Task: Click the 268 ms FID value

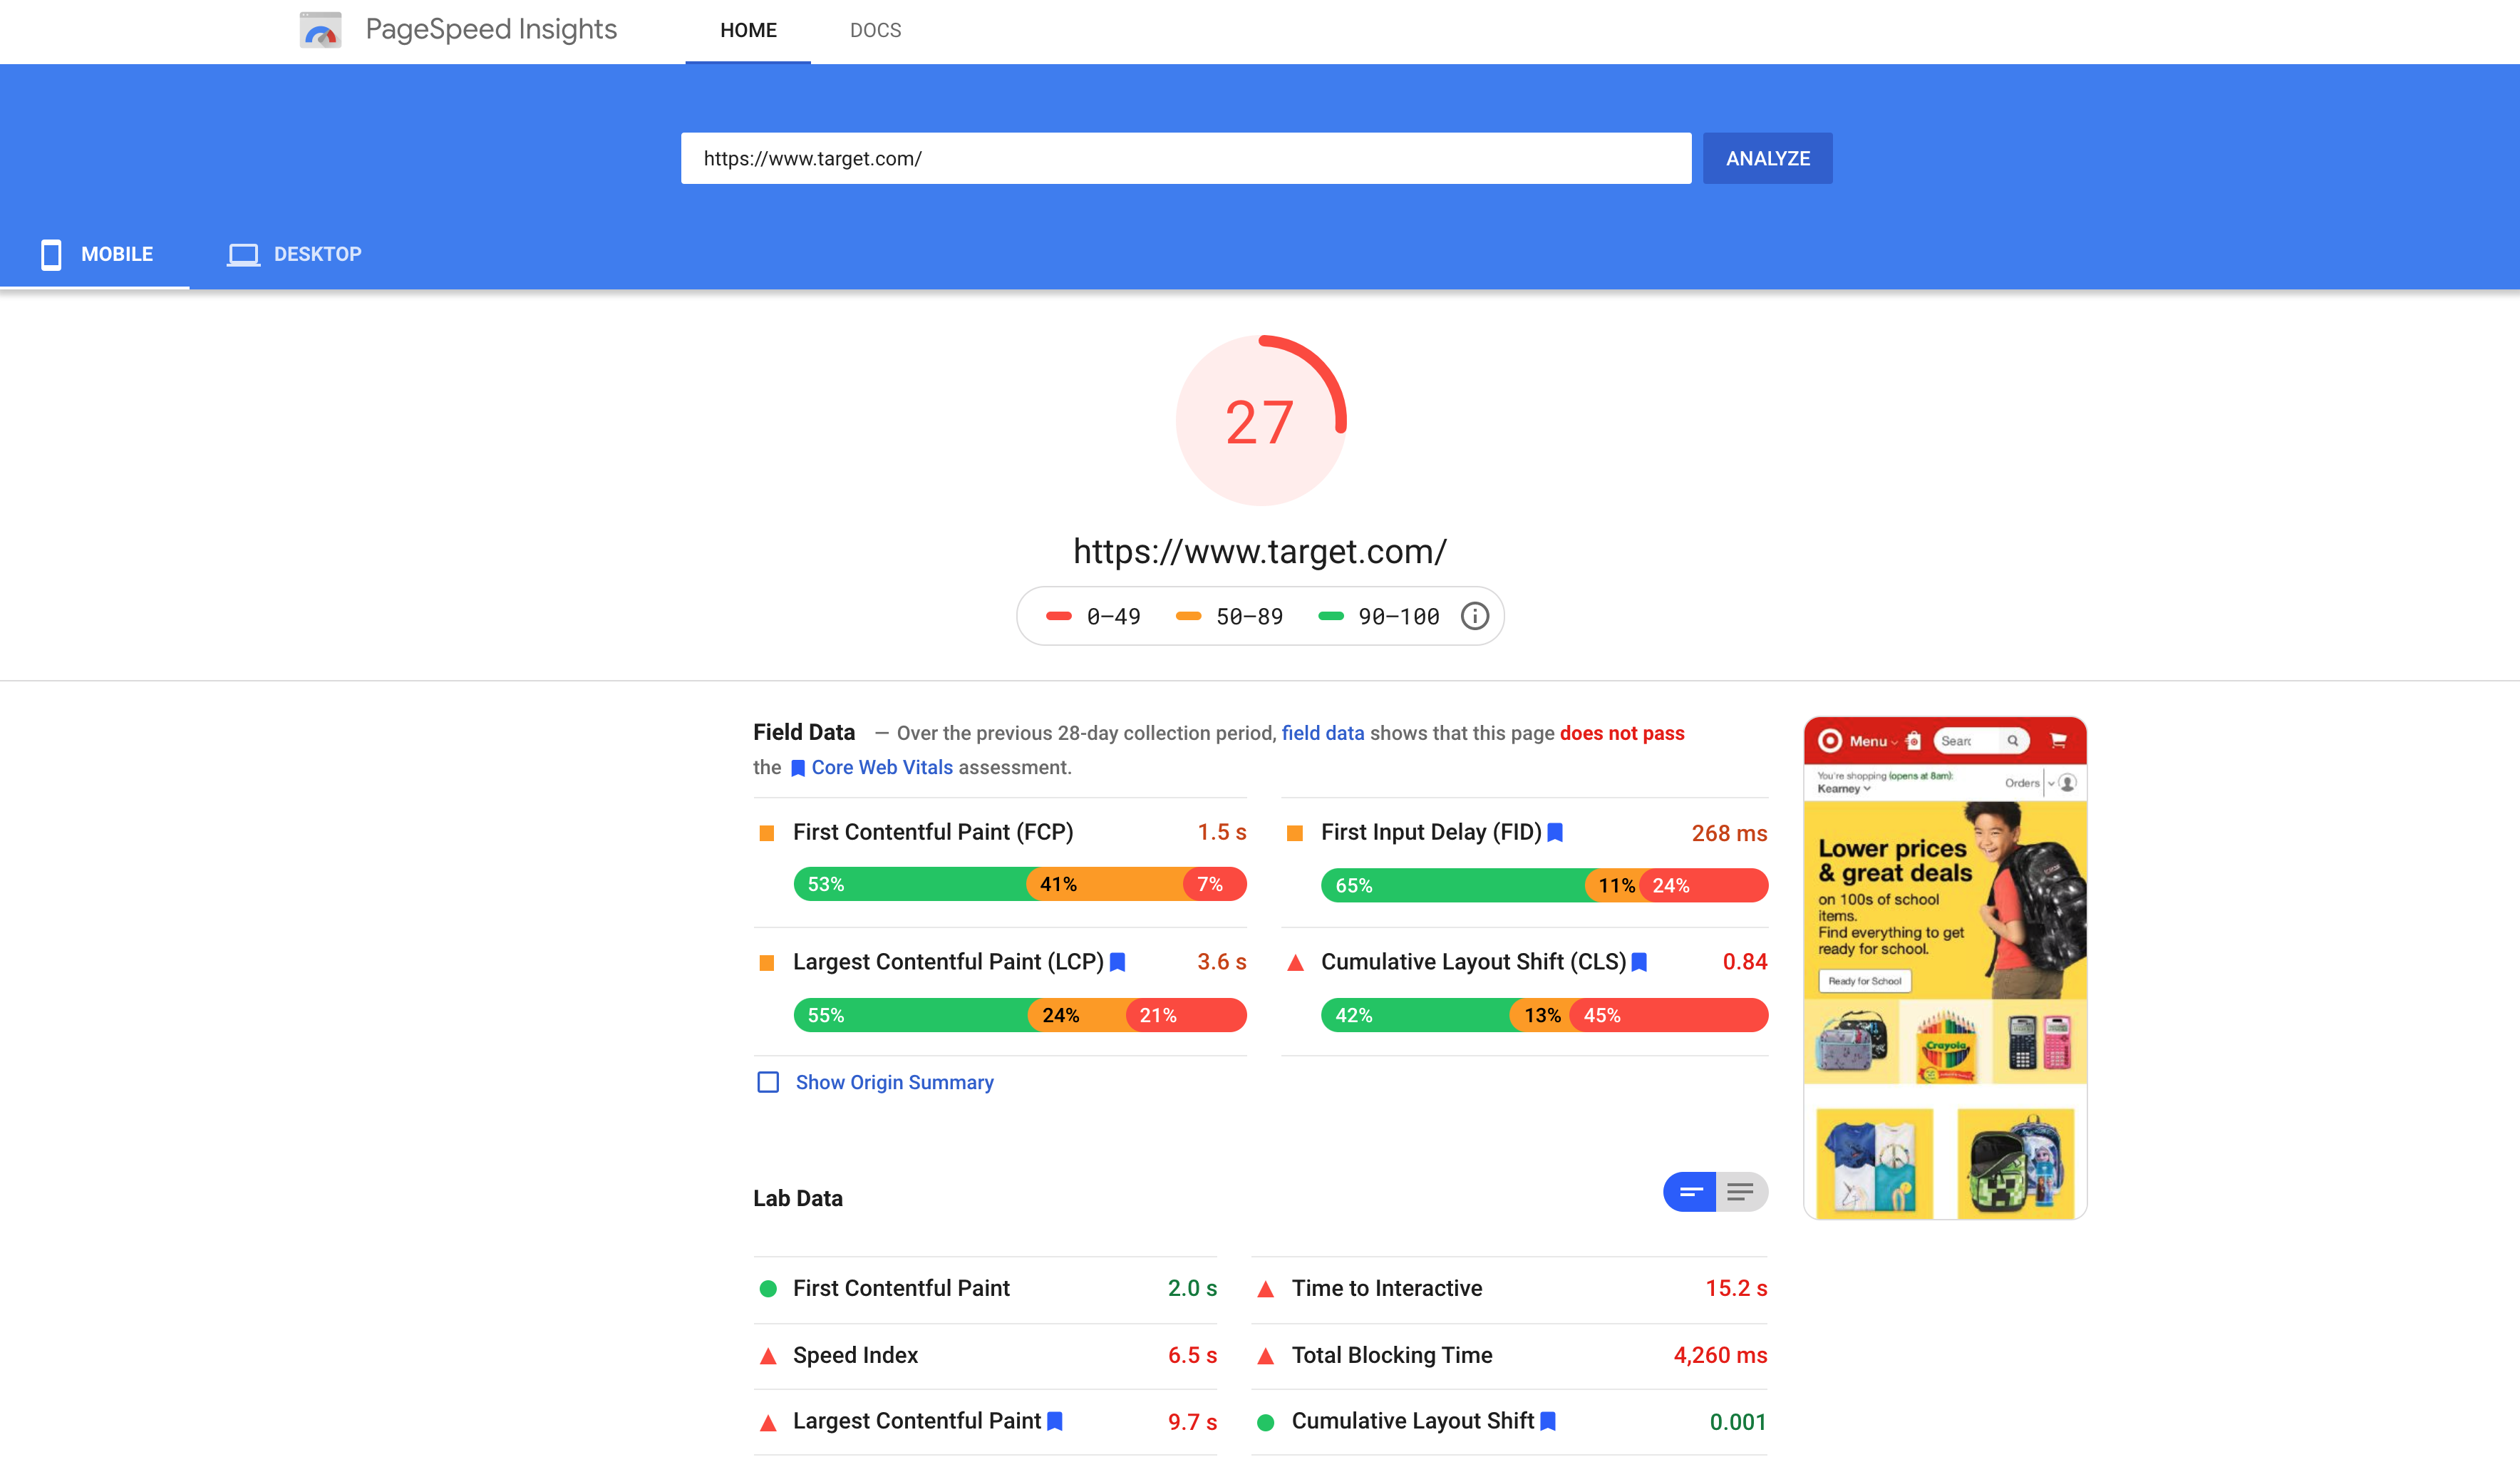Action: pos(1729,833)
